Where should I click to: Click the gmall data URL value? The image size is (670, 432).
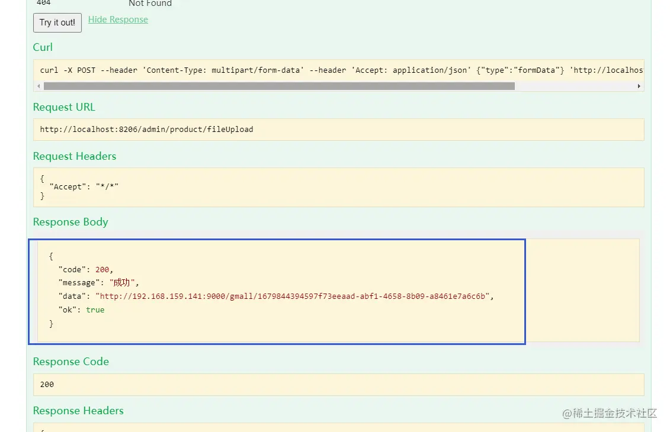[x=292, y=296]
